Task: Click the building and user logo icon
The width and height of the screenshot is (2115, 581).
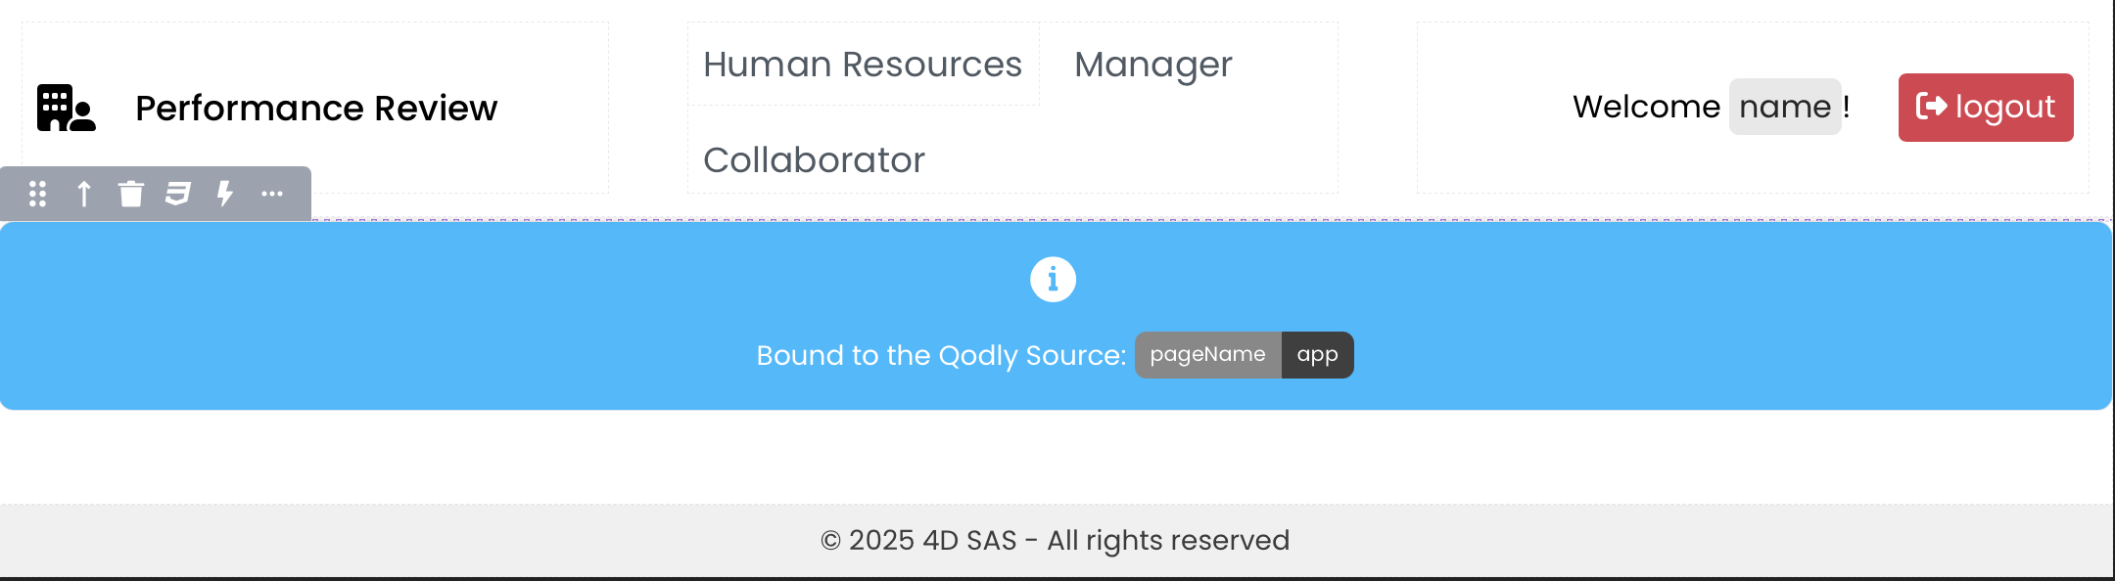Action: (66, 108)
